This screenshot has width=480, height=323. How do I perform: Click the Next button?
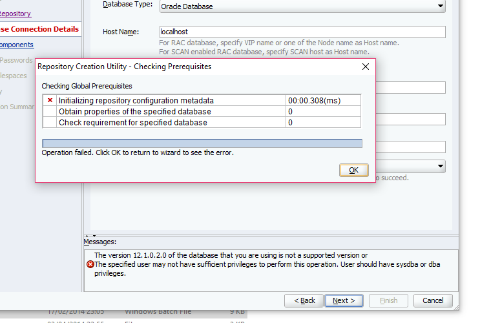344,300
